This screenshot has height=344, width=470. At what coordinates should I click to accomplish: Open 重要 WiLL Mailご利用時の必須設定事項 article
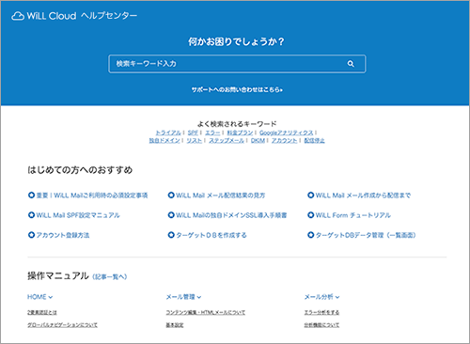point(92,195)
